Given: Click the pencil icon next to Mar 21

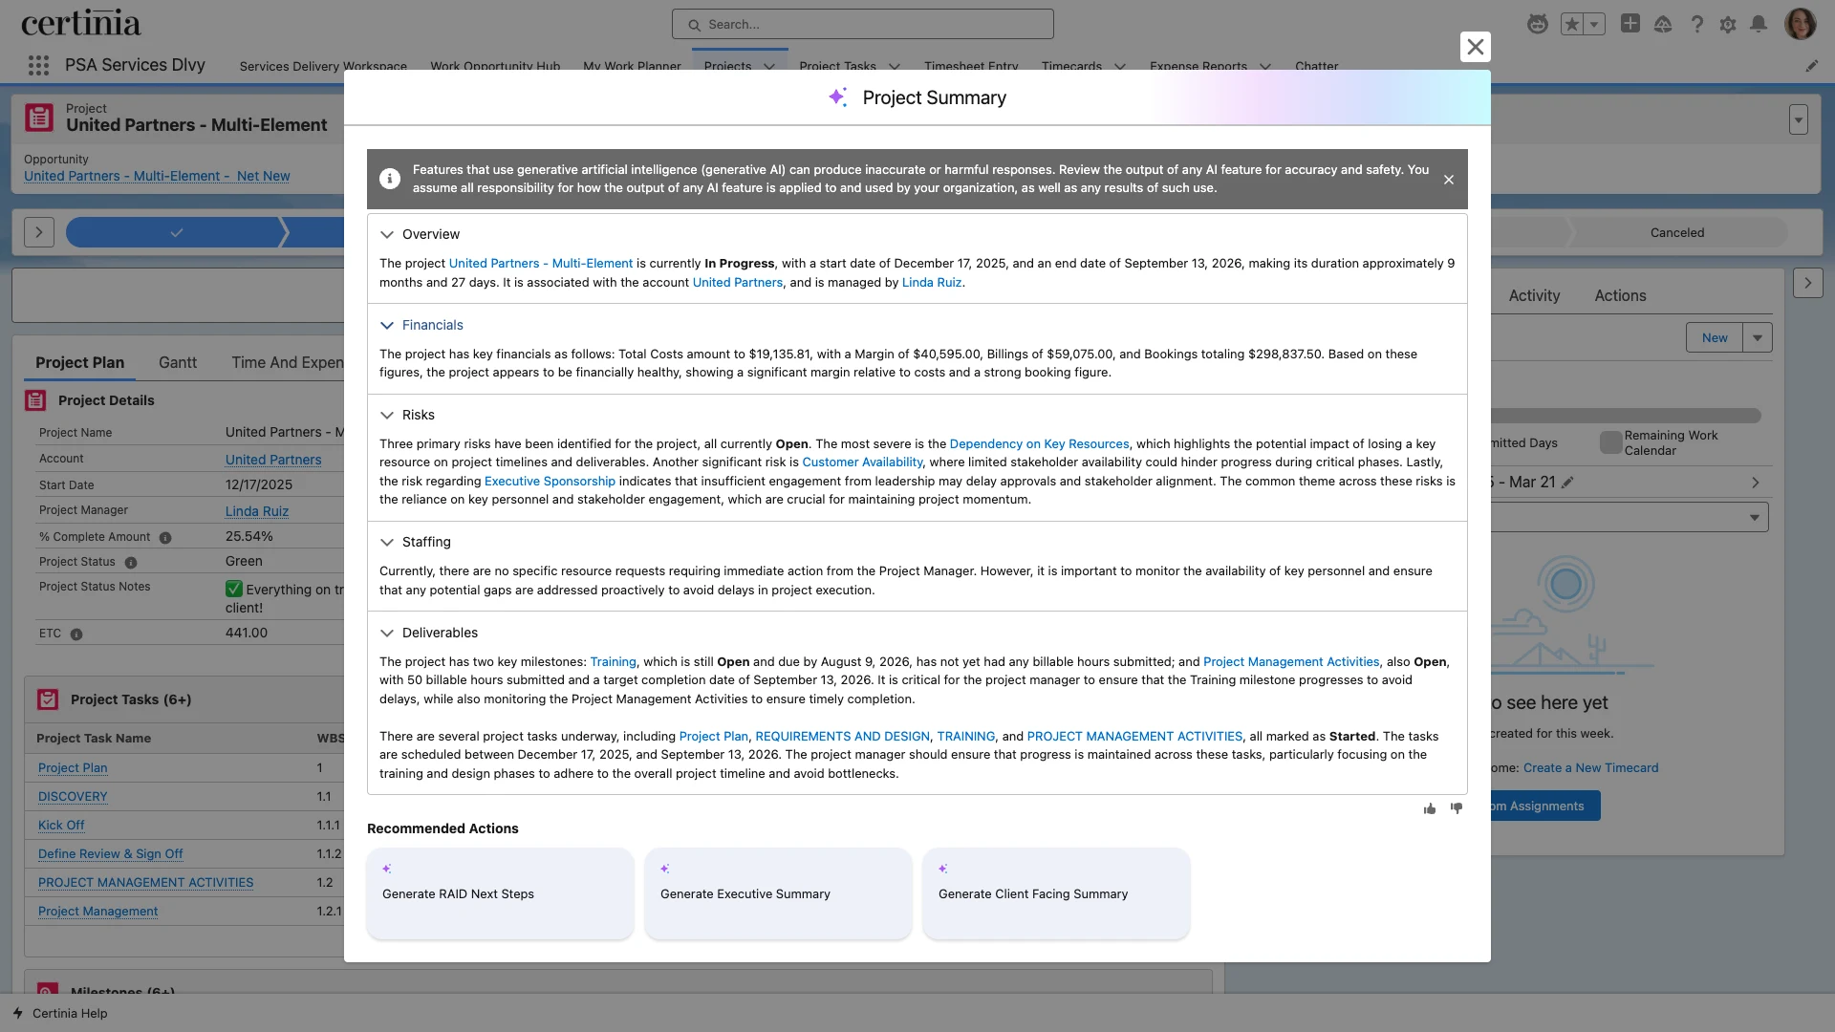Looking at the screenshot, I should point(1566,483).
